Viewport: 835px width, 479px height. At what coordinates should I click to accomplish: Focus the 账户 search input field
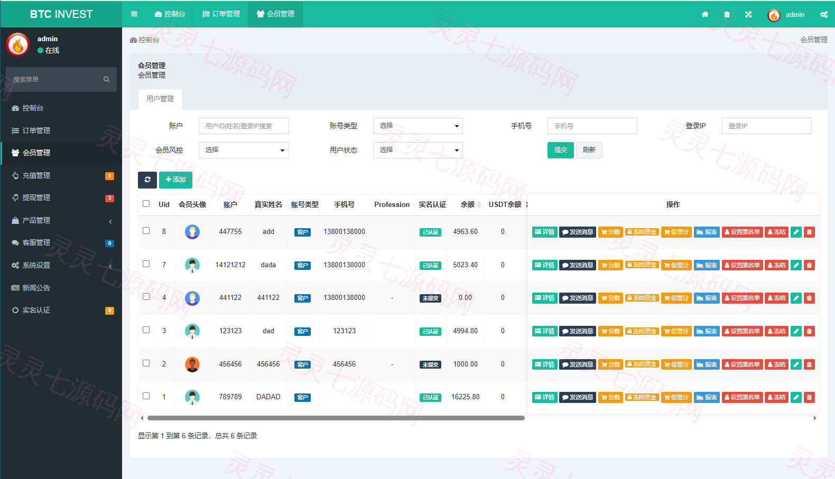[x=244, y=126]
